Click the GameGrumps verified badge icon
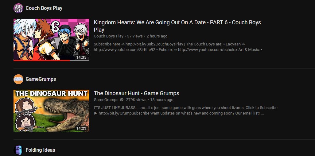The width and height of the screenshot is (315, 156). click(x=122, y=100)
